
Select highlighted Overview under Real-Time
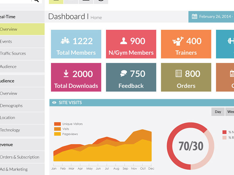22,29
